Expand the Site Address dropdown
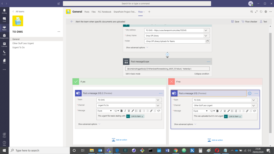The height and width of the screenshot is (154, 274). point(206,30)
